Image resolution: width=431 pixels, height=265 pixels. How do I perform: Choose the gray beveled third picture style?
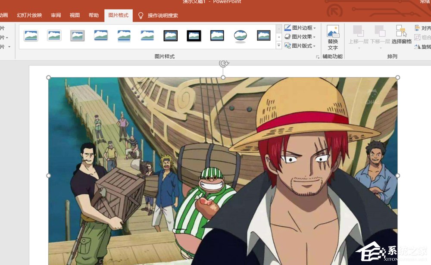click(x=78, y=35)
